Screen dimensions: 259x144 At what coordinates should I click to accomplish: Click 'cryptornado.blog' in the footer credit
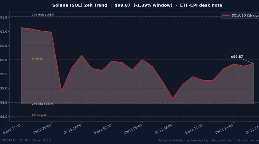point(197,140)
